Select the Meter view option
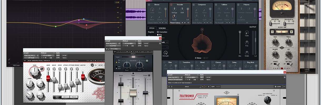Image resolution: width=321 pixels, height=105 pixels. tap(198, 58)
